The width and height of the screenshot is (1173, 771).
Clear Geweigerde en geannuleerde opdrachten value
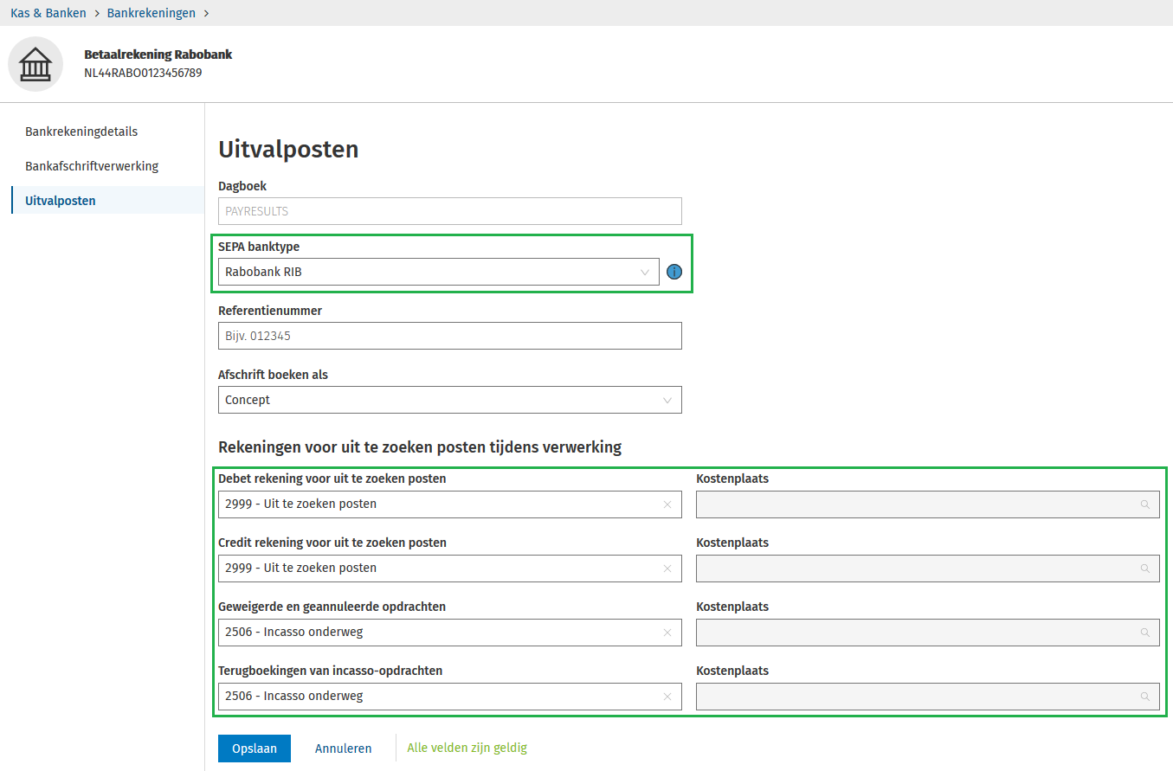click(x=667, y=633)
